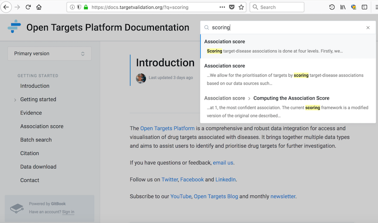Select the GETTING STARTED section label
This screenshot has width=378, height=223.
(38, 76)
